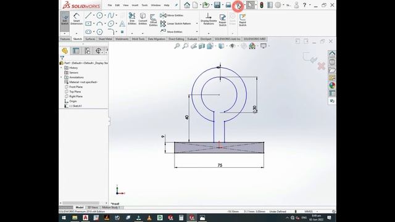This screenshot has height=222, width=395.
Task: Open Display/Delete Relations
Action: [209, 19]
